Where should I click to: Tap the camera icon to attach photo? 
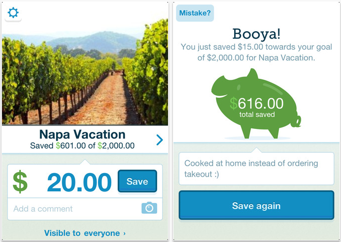149,208
